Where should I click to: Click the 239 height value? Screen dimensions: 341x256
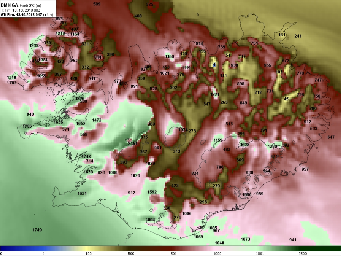pyautogui.click(x=216, y=186)
